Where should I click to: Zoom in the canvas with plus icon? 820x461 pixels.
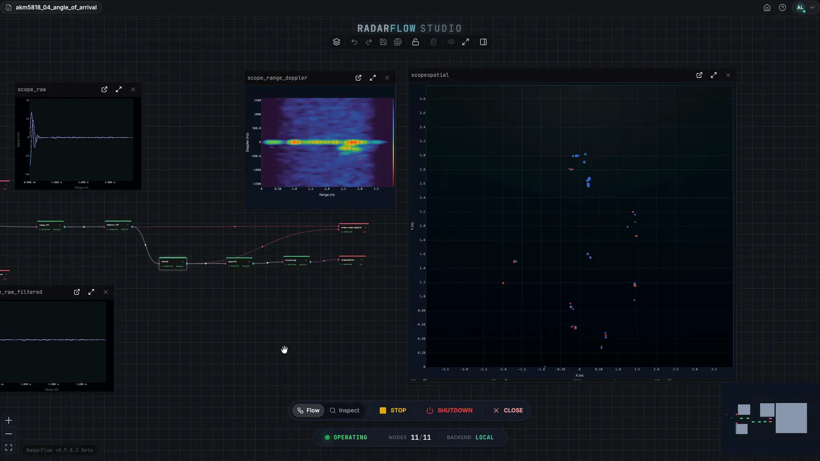coord(9,420)
